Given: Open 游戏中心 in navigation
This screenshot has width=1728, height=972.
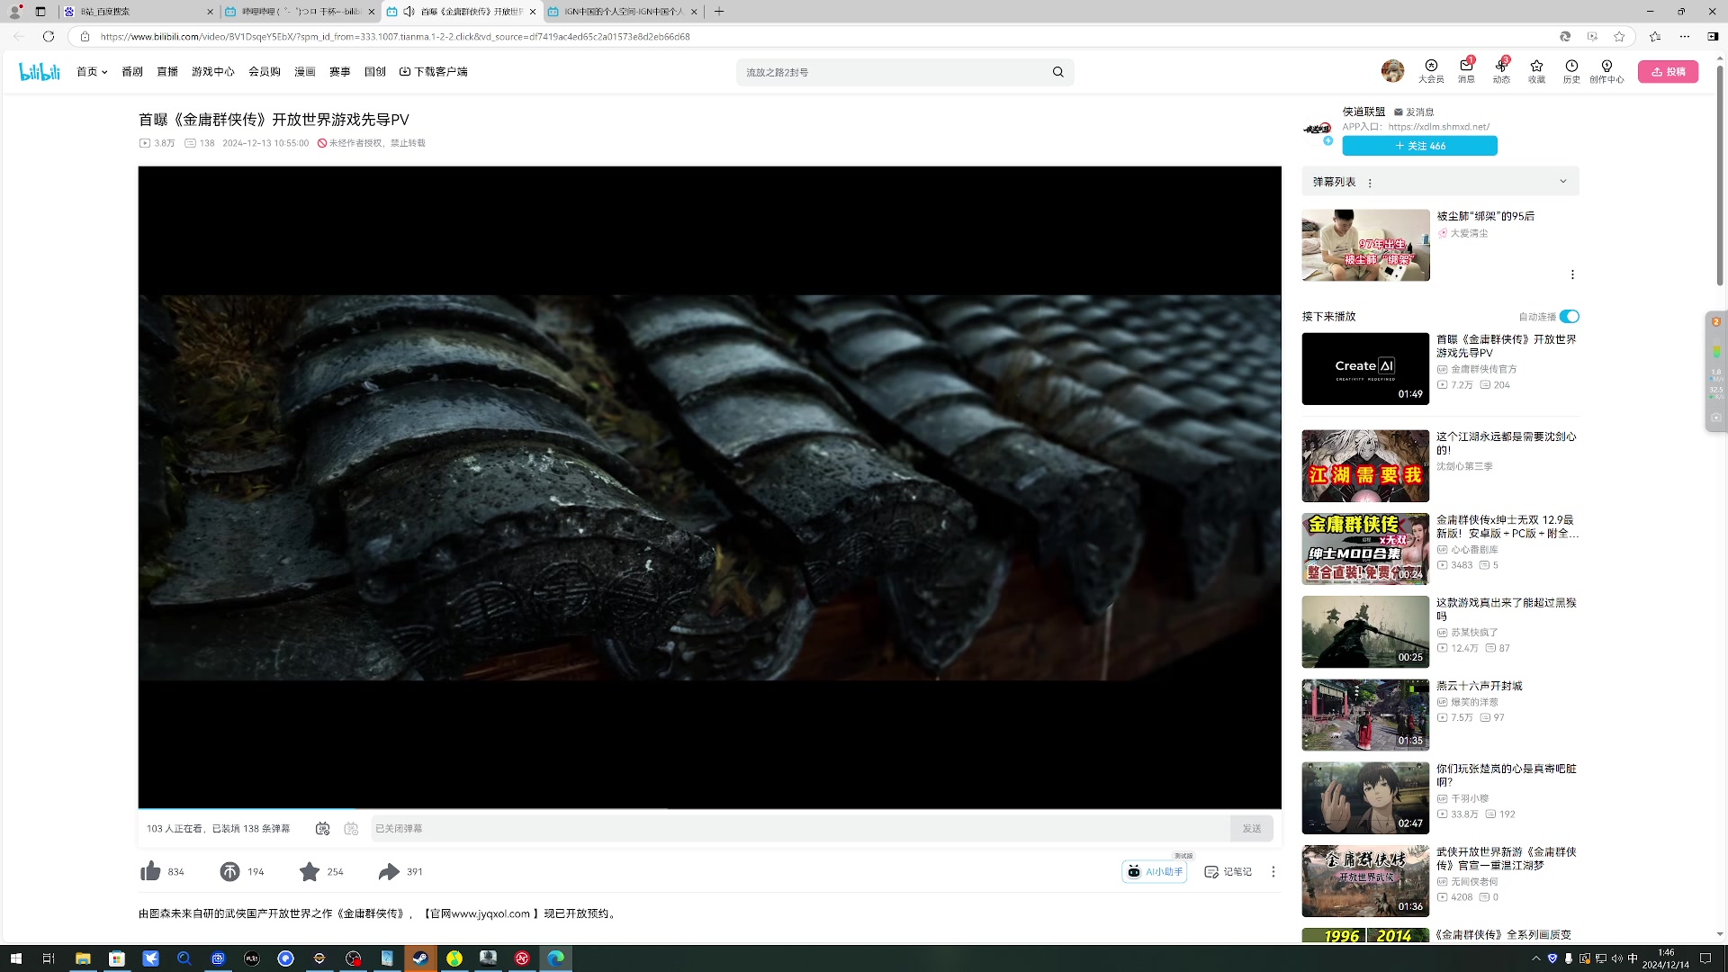Looking at the screenshot, I should coord(213,72).
